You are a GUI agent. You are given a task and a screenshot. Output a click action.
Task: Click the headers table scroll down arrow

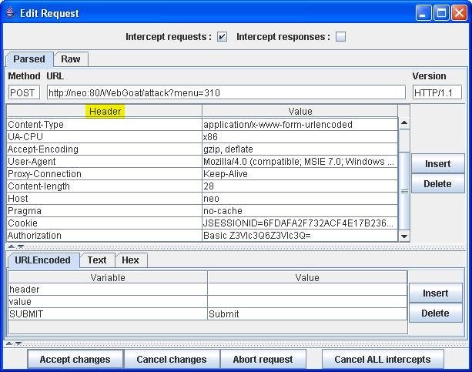pyautogui.click(x=404, y=236)
